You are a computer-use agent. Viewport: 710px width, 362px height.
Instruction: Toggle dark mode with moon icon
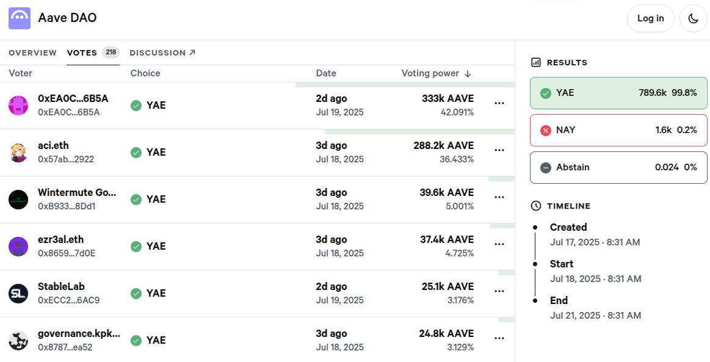pos(694,18)
